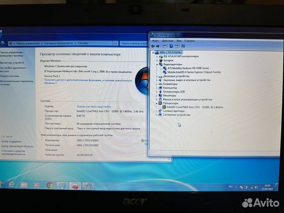Screen dimensions: 284x213
Task: Click the RU language indicator
Action: point(230,187)
